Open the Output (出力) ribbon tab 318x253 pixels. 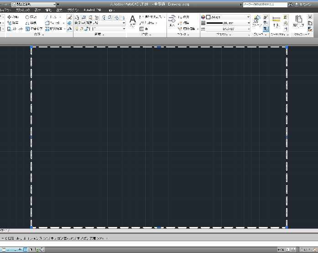pos(59,10)
